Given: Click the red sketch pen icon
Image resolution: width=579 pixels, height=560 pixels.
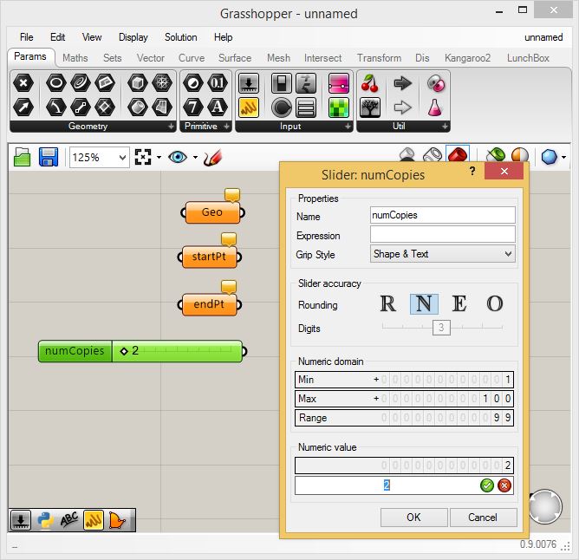Looking at the screenshot, I should pos(212,158).
